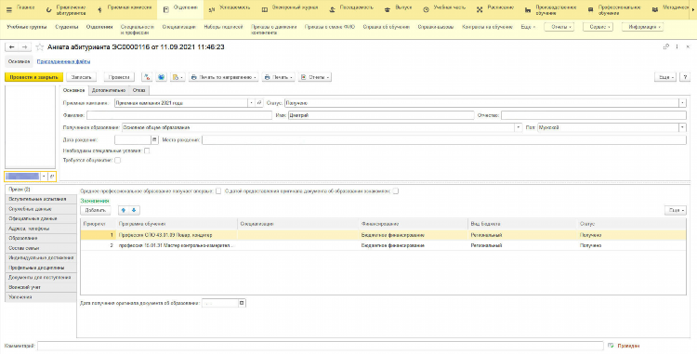This screenshot has height=354, width=697.
Task: Open the Учебная часть section
Action: 444,9
